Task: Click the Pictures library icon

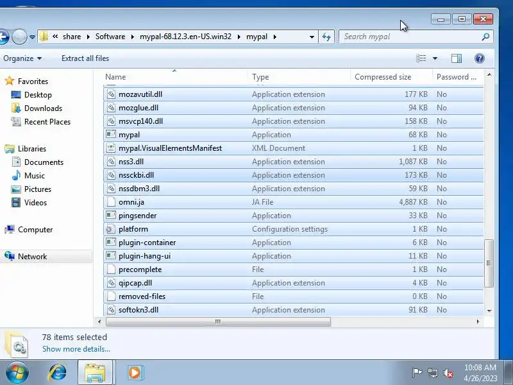Action: point(16,189)
